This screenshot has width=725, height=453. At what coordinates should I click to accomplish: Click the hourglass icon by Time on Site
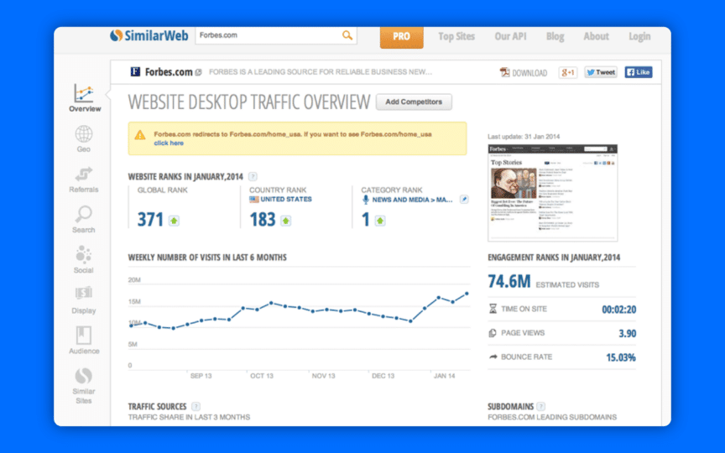tap(493, 309)
